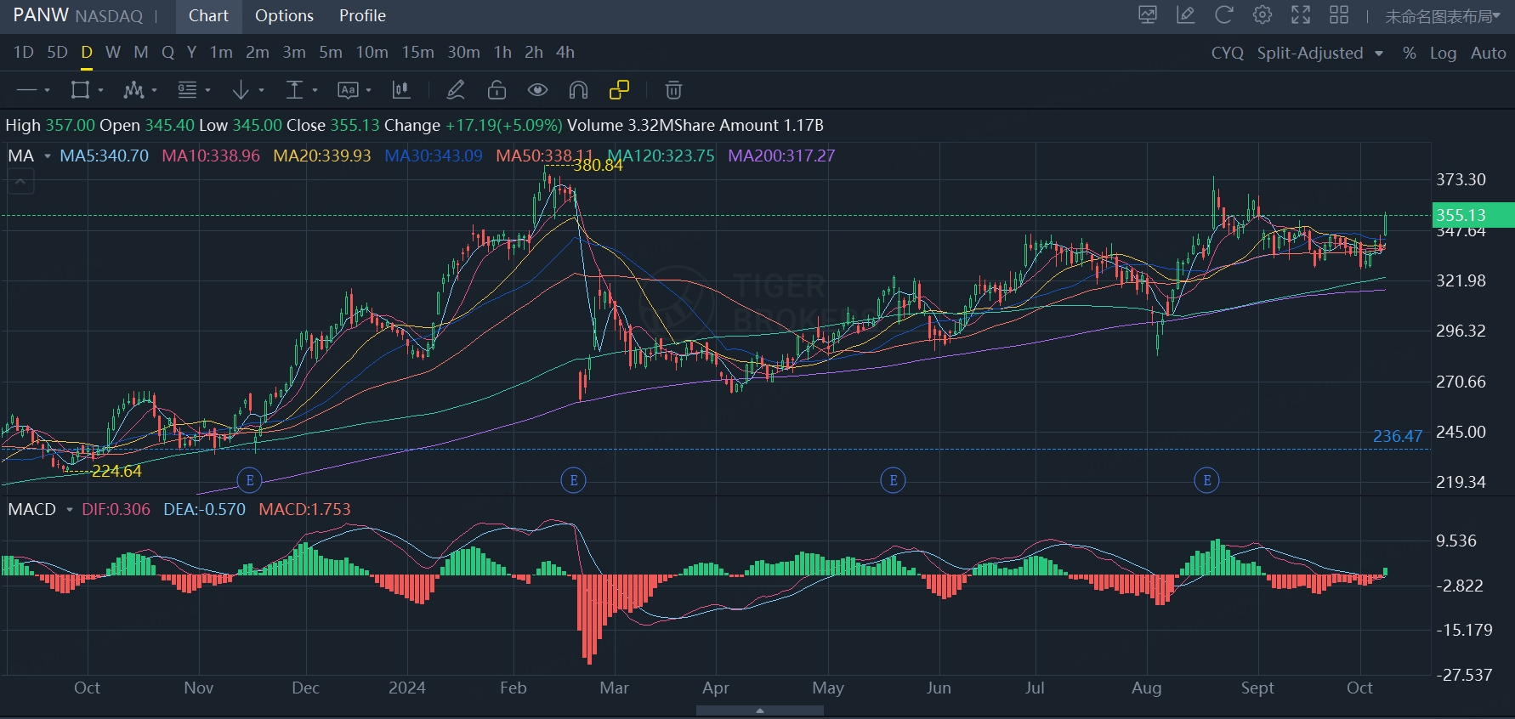Toggle the lock drawings padlock
This screenshot has height=719, width=1515.
[x=496, y=90]
